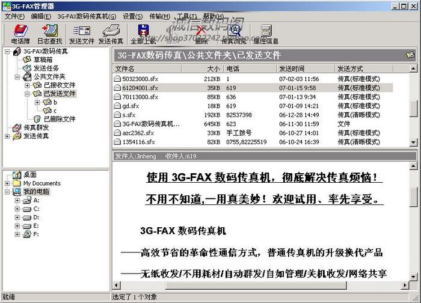Sort by the 文件名 column header
This screenshot has width=421, height=303.
point(147,69)
